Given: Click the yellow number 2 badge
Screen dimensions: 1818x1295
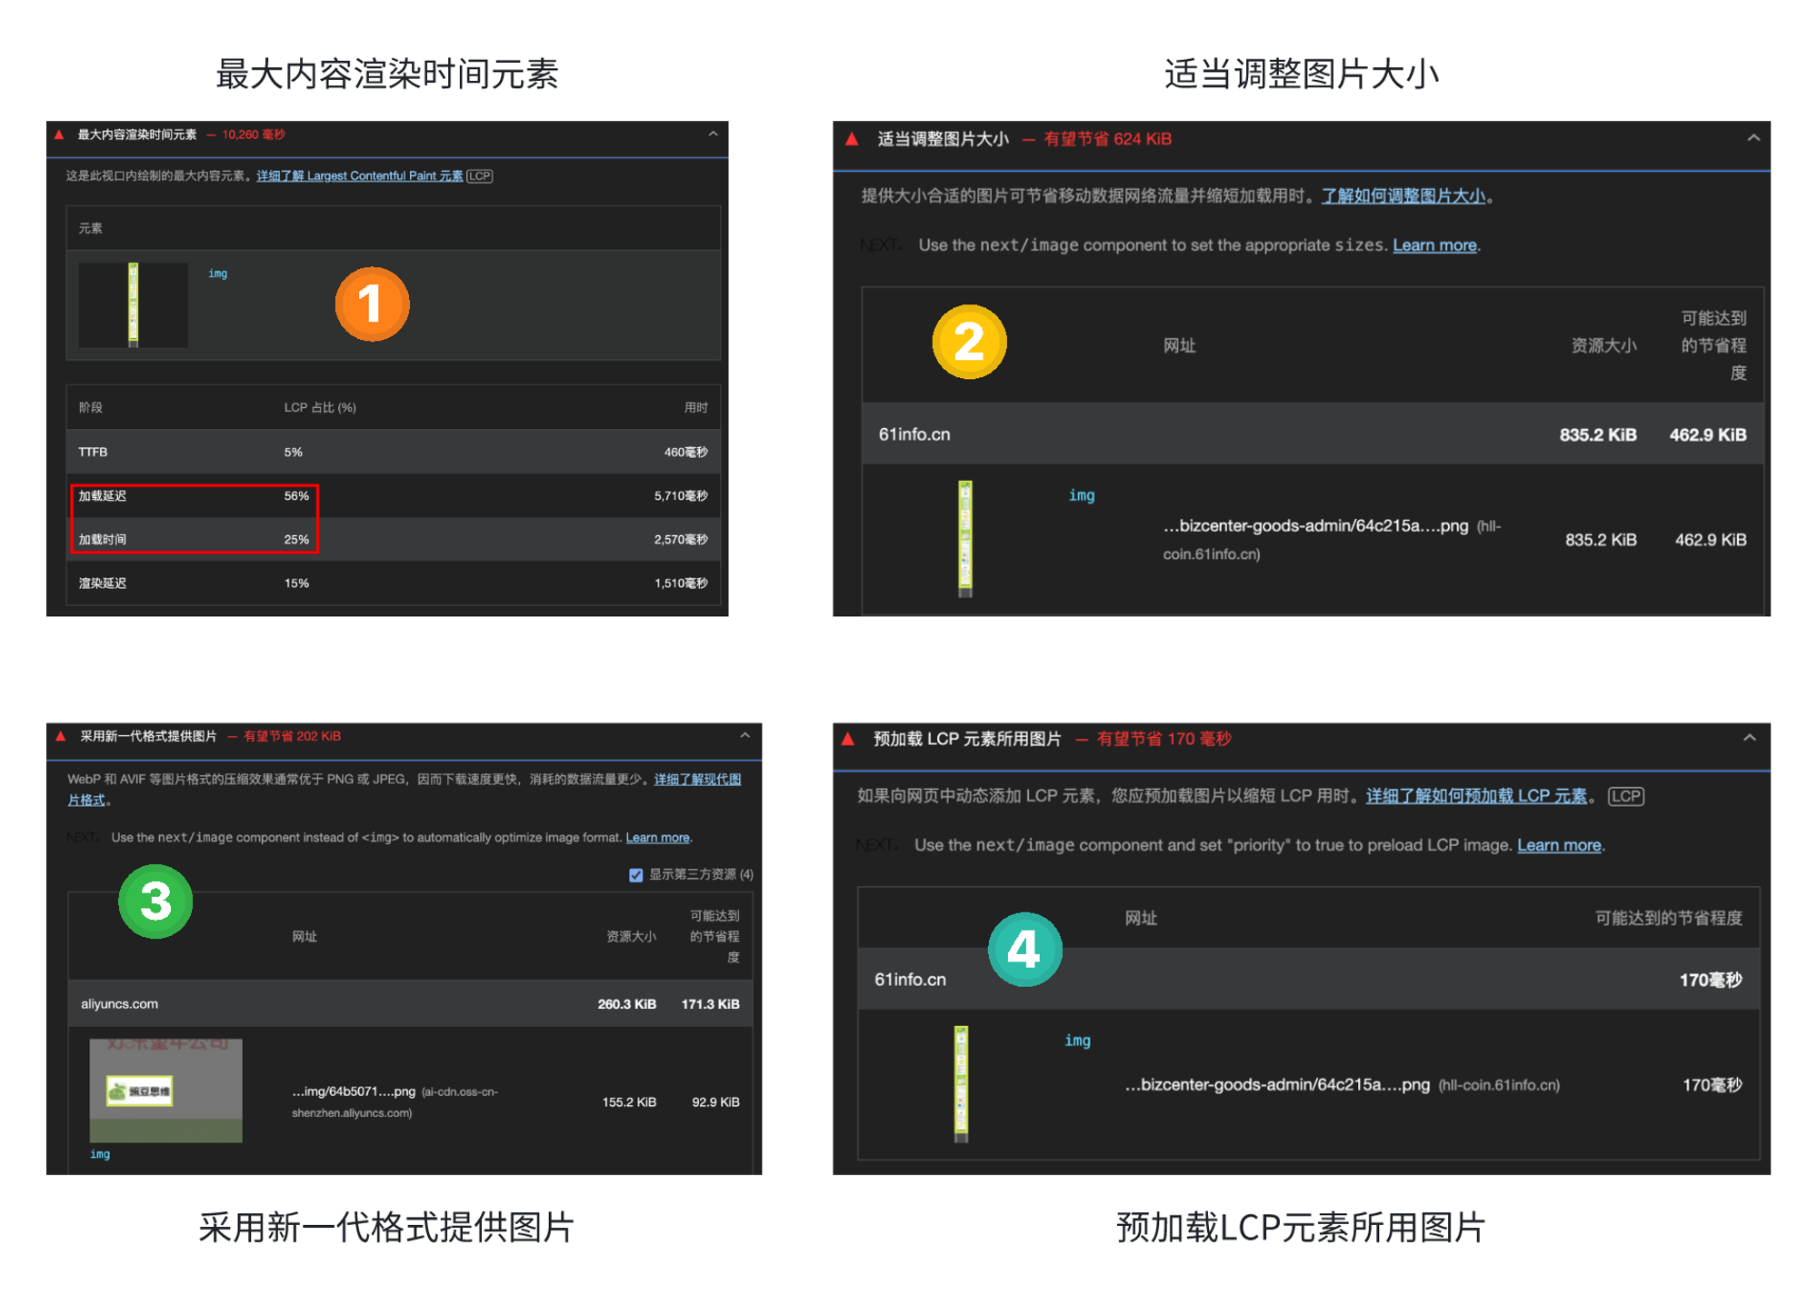Looking at the screenshot, I should (969, 342).
